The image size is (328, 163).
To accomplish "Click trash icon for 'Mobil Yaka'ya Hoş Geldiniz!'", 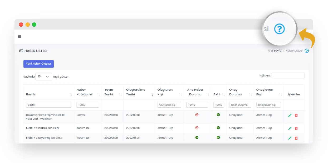I will click(296, 138).
